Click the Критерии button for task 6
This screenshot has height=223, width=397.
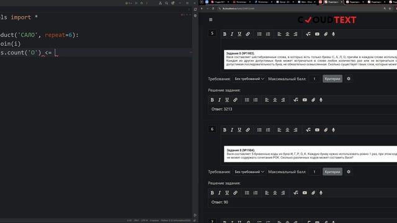point(332,172)
